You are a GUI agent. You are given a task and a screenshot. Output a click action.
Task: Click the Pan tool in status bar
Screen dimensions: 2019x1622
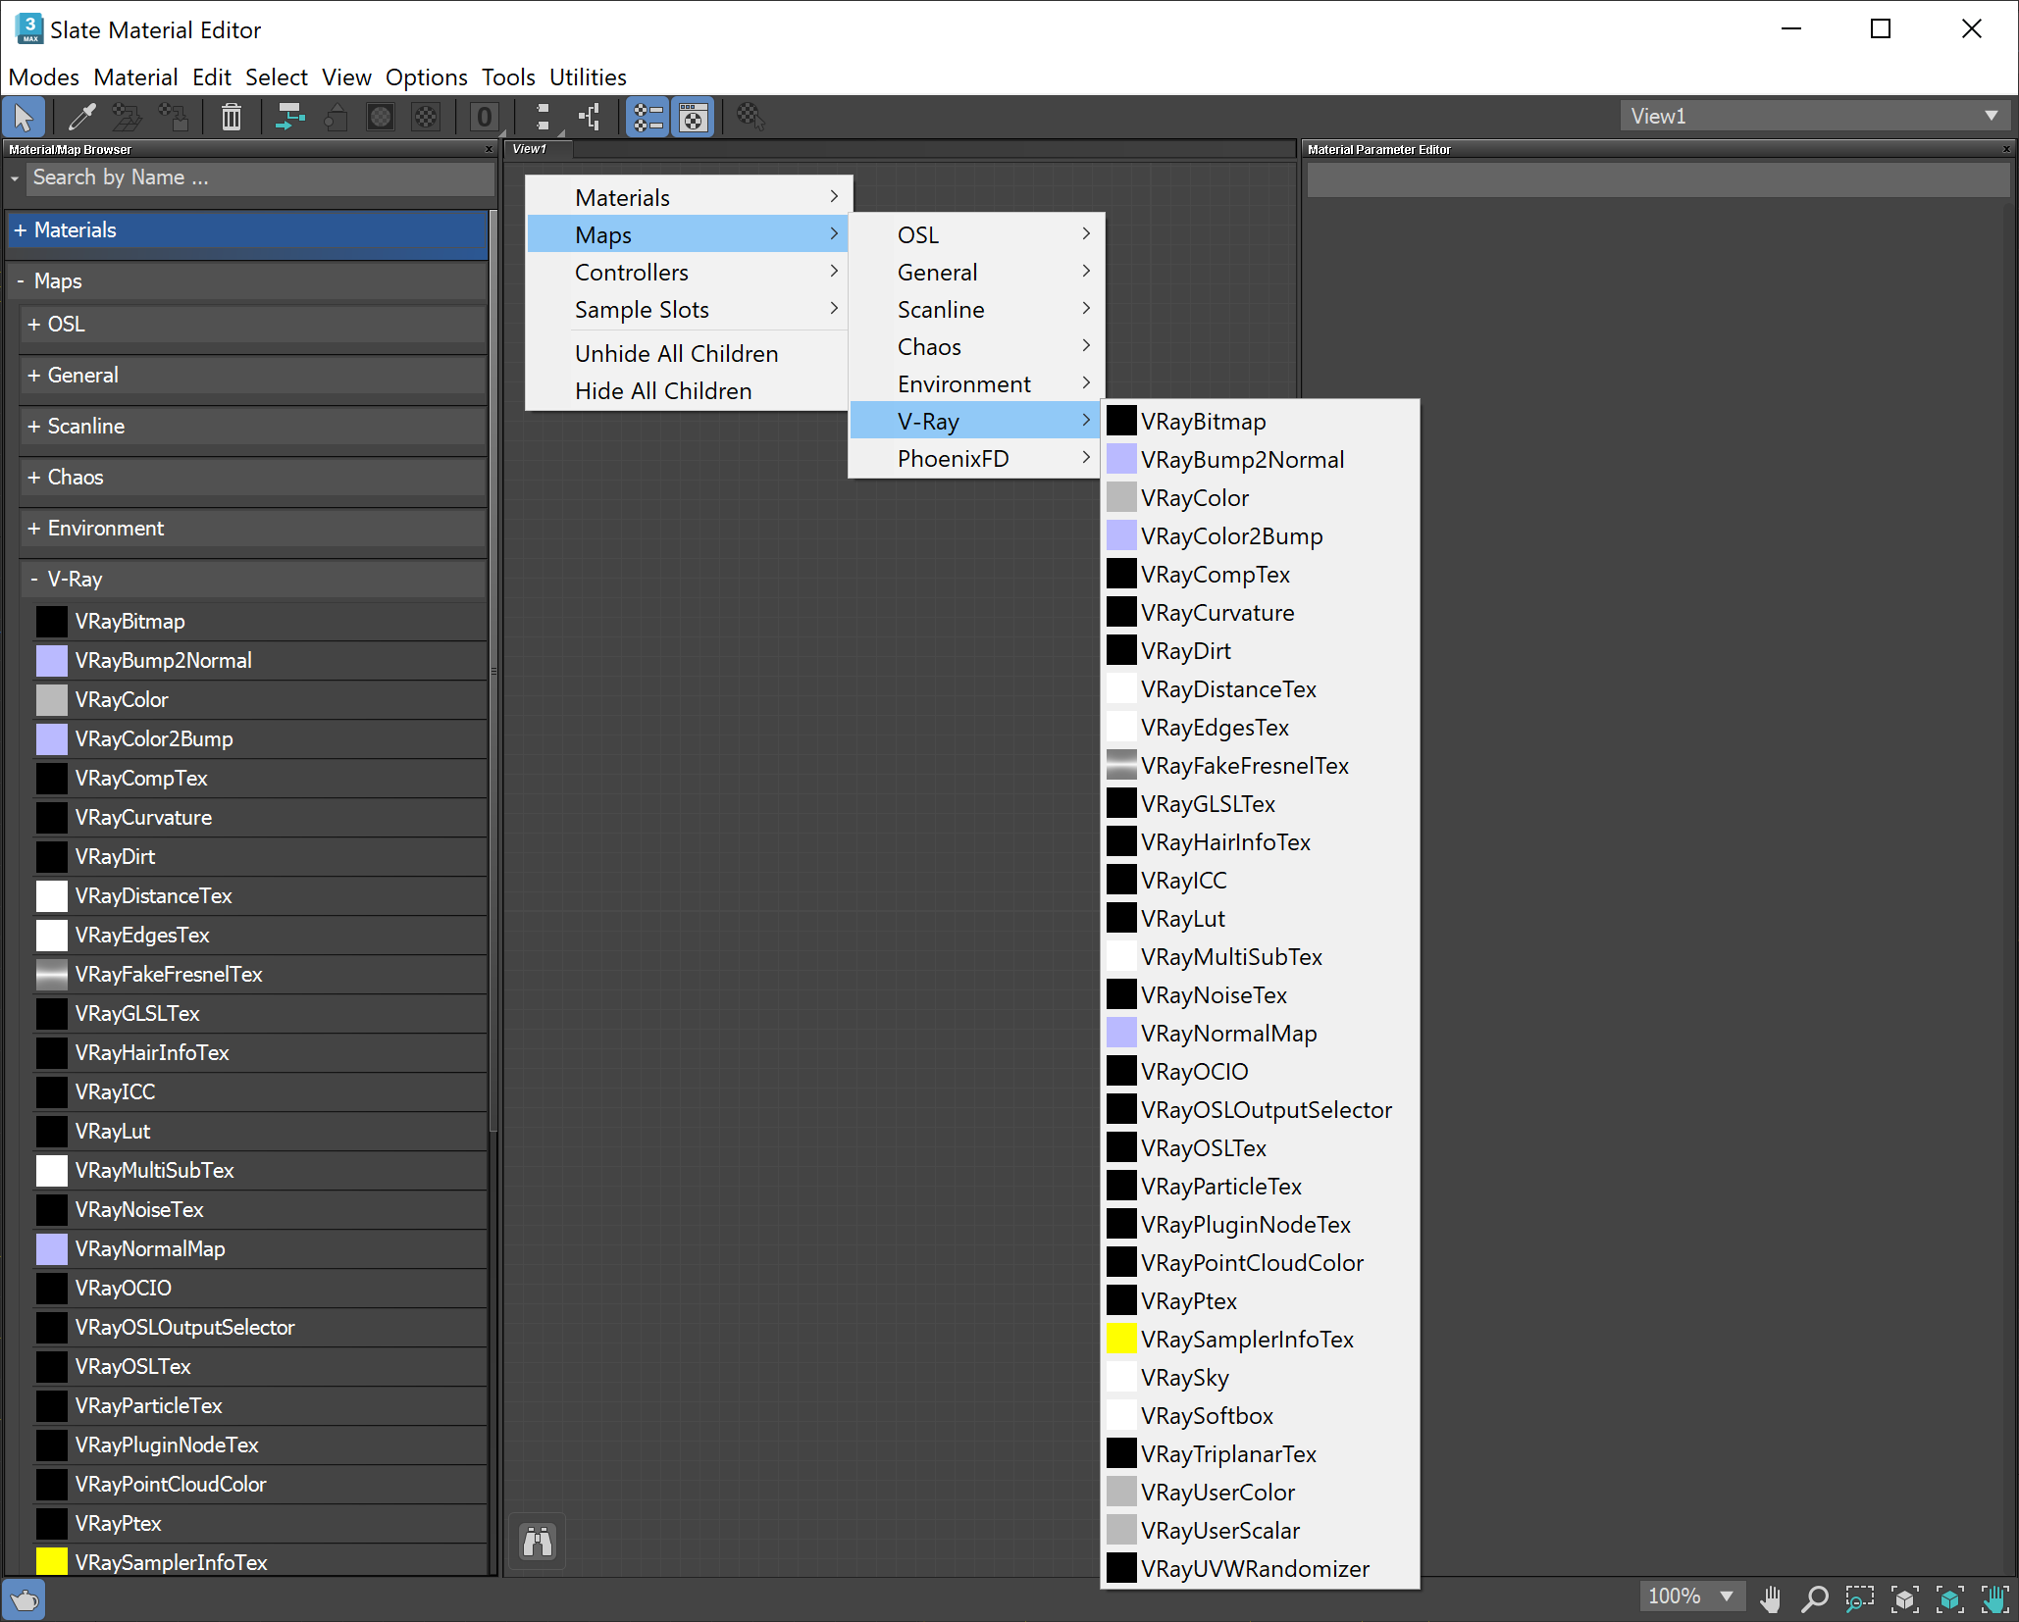(1771, 1599)
